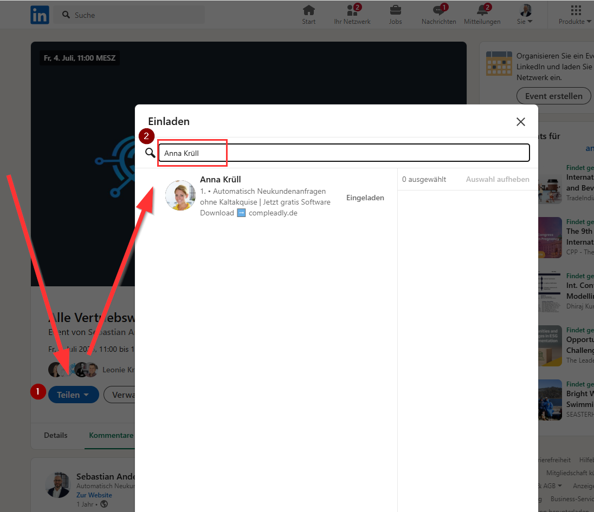Click the LinkedIn logo icon

click(x=40, y=15)
